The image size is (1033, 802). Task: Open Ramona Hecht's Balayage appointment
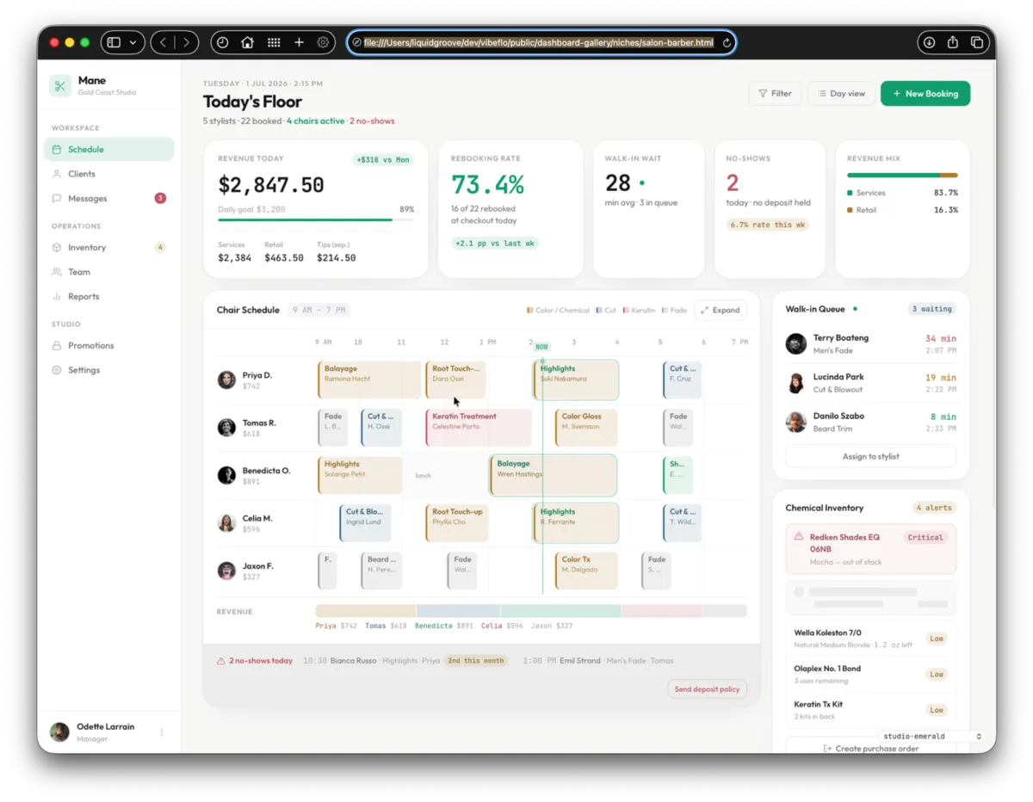[369, 379]
